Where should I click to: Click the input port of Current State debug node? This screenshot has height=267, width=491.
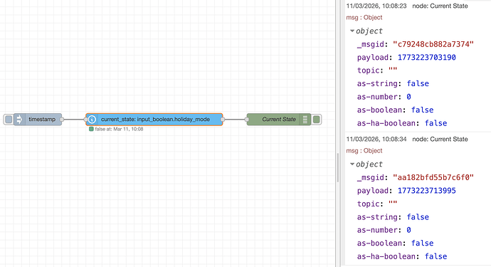point(247,120)
